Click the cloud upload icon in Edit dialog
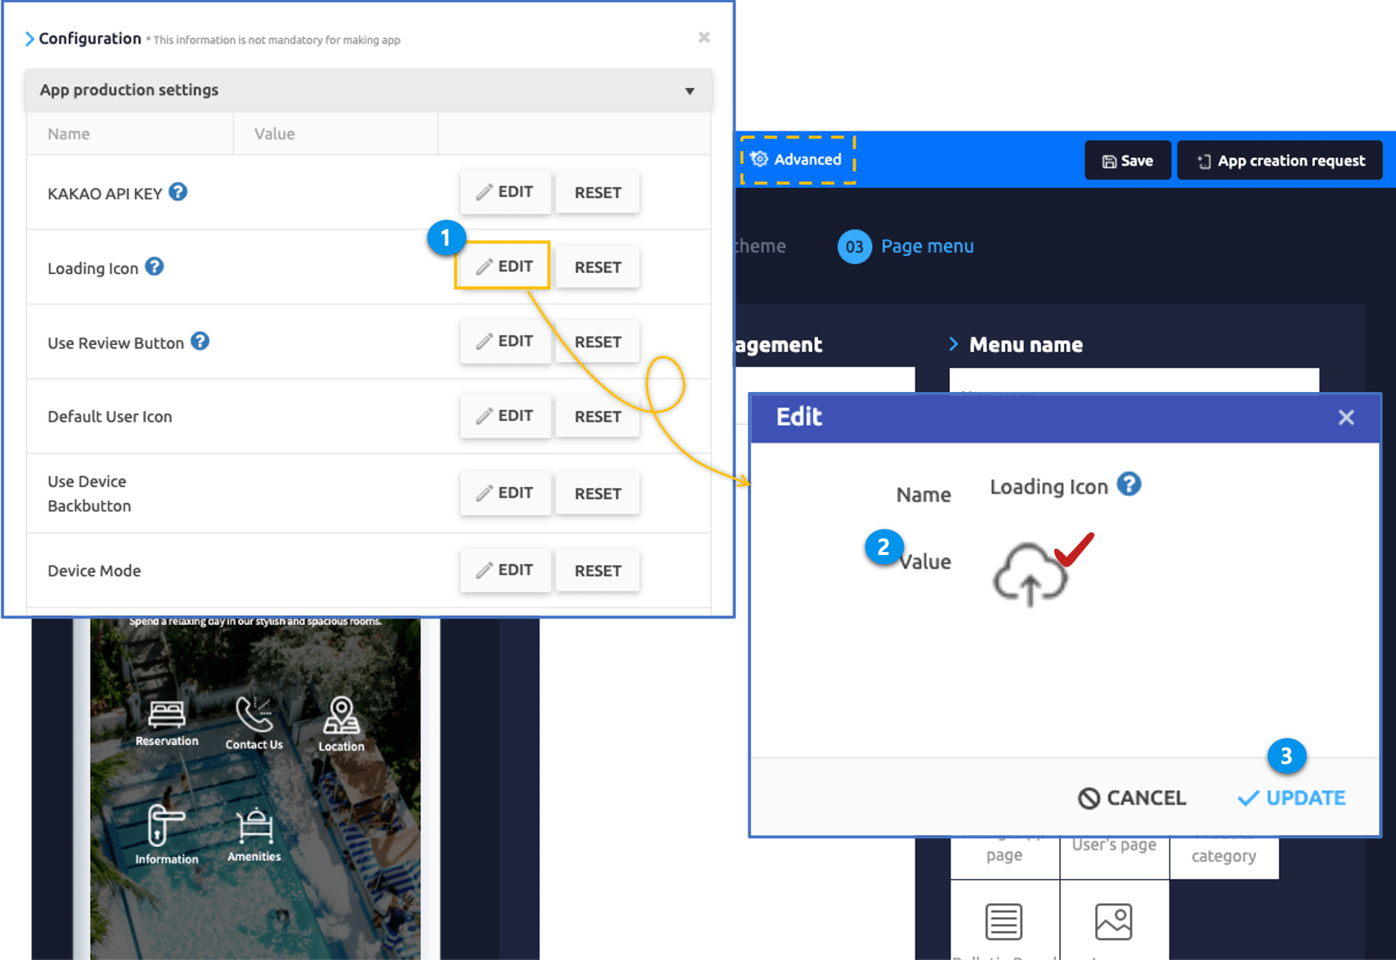Image resolution: width=1396 pixels, height=960 pixels. pos(1029,576)
